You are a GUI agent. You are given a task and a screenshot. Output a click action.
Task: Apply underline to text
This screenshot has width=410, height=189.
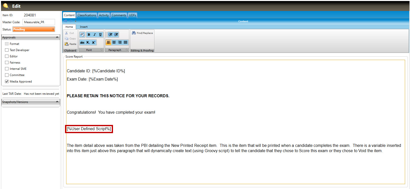click(100, 35)
